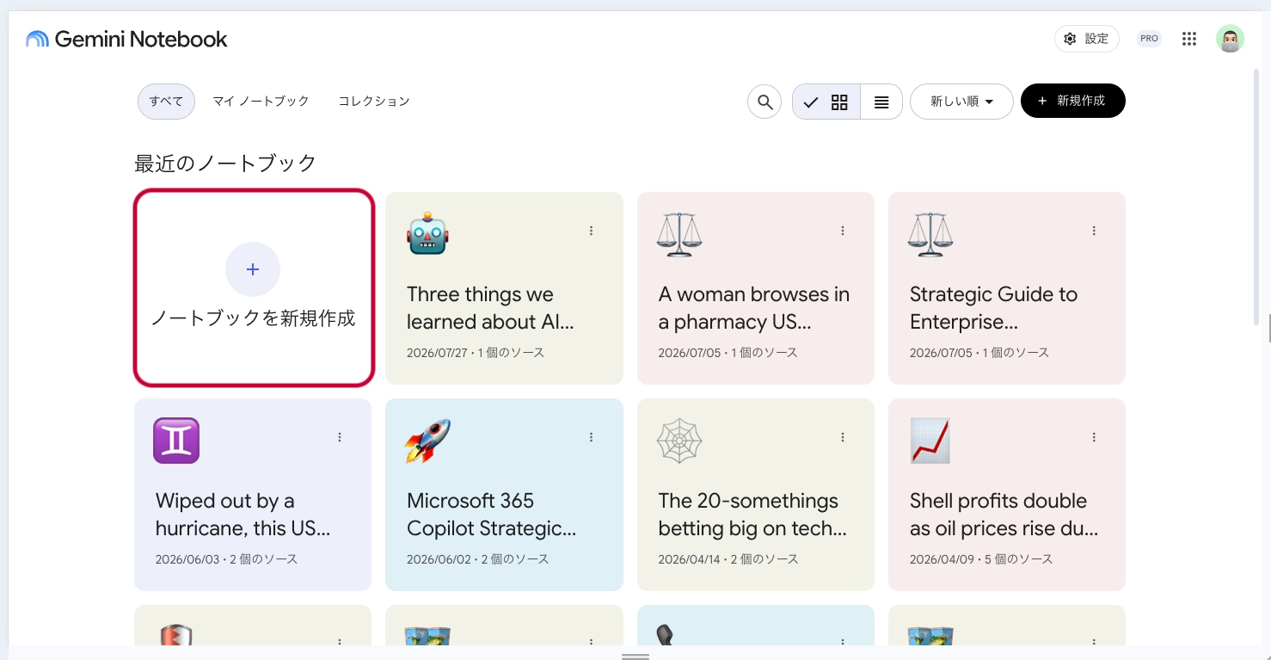The height and width of the screenshot is (660, 1271).
Task: Click the plus icon to create notebook
Action: [253, 269]
